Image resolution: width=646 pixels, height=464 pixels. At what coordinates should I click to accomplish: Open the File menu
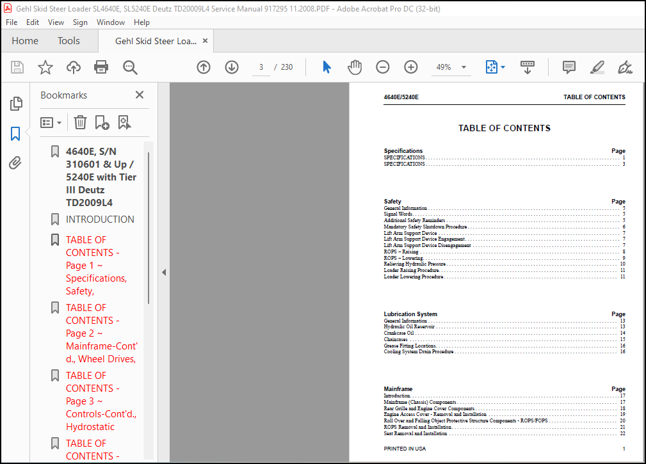(12, 22)
